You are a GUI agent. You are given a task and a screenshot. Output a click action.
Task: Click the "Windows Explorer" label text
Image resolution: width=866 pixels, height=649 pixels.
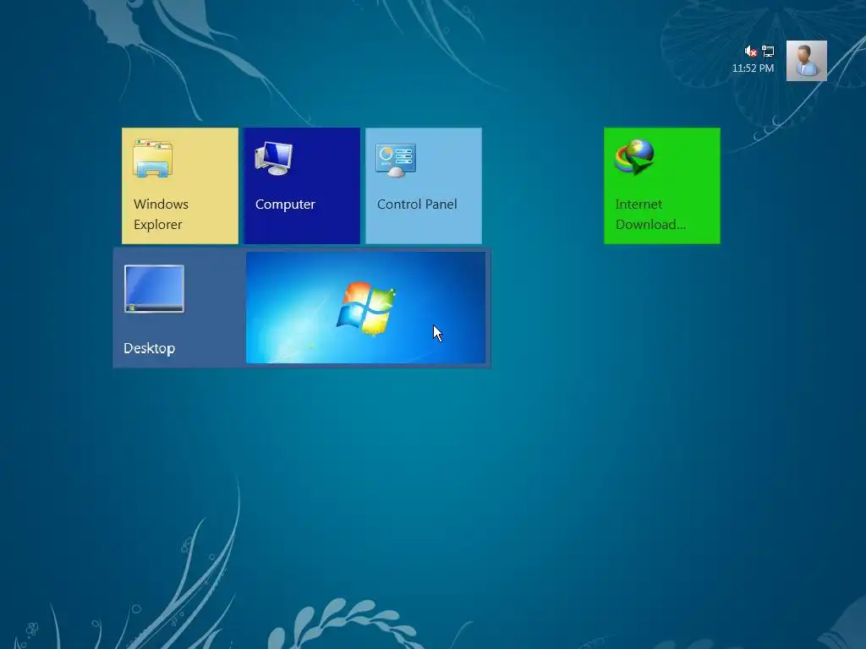(161, 214)
